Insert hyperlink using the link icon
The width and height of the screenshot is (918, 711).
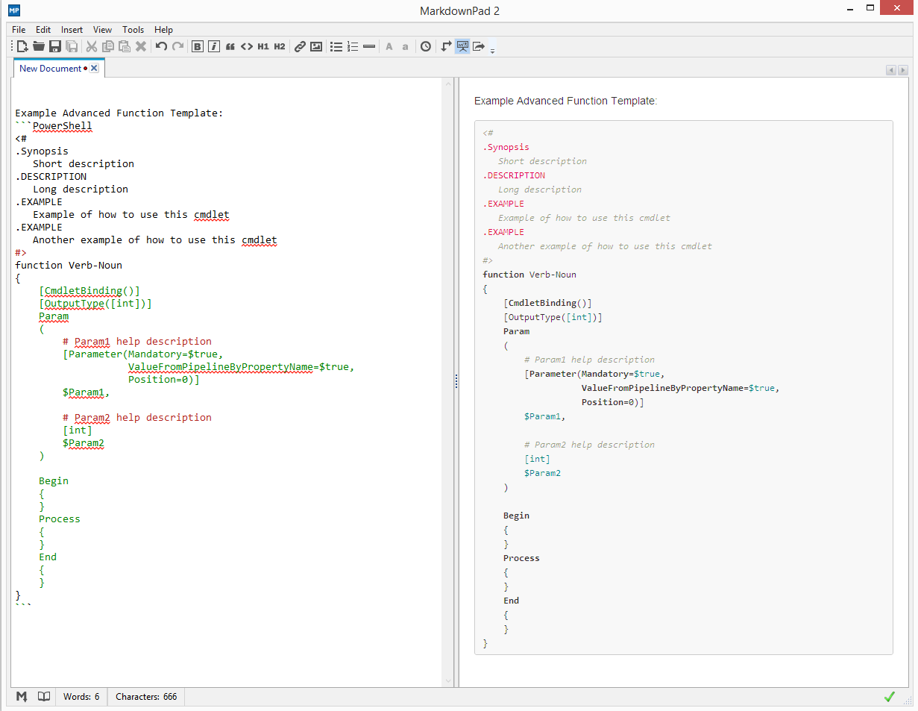click(300, 46)
